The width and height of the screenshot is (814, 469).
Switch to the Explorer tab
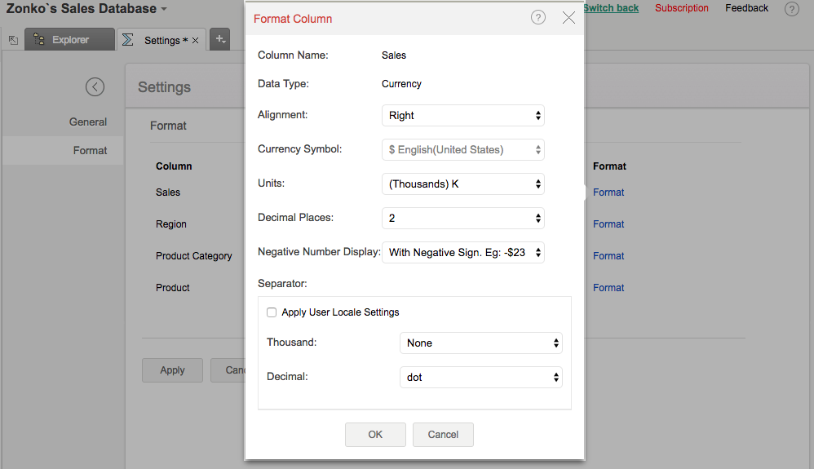point(69,39)
